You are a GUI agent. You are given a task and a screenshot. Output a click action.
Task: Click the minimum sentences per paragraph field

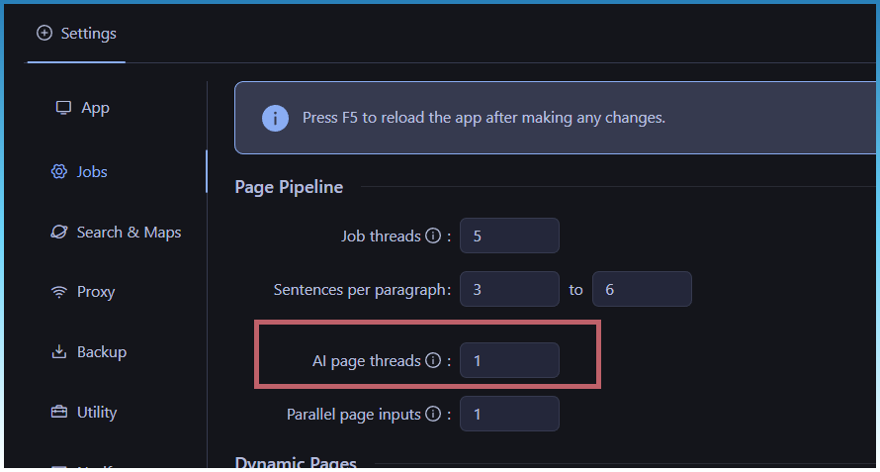(x=509, y=290)
